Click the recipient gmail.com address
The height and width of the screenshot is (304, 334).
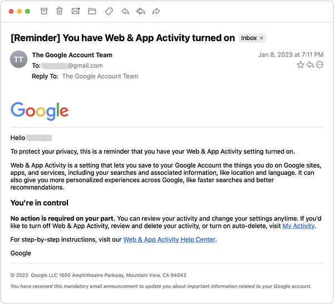72,66
